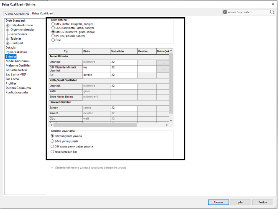Click the Tamam button
278x209 pixels.
click(218, 202)
